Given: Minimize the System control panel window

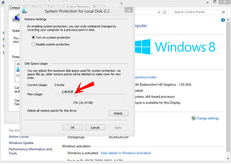Looking at the screenshot, I should pos(207,2).
